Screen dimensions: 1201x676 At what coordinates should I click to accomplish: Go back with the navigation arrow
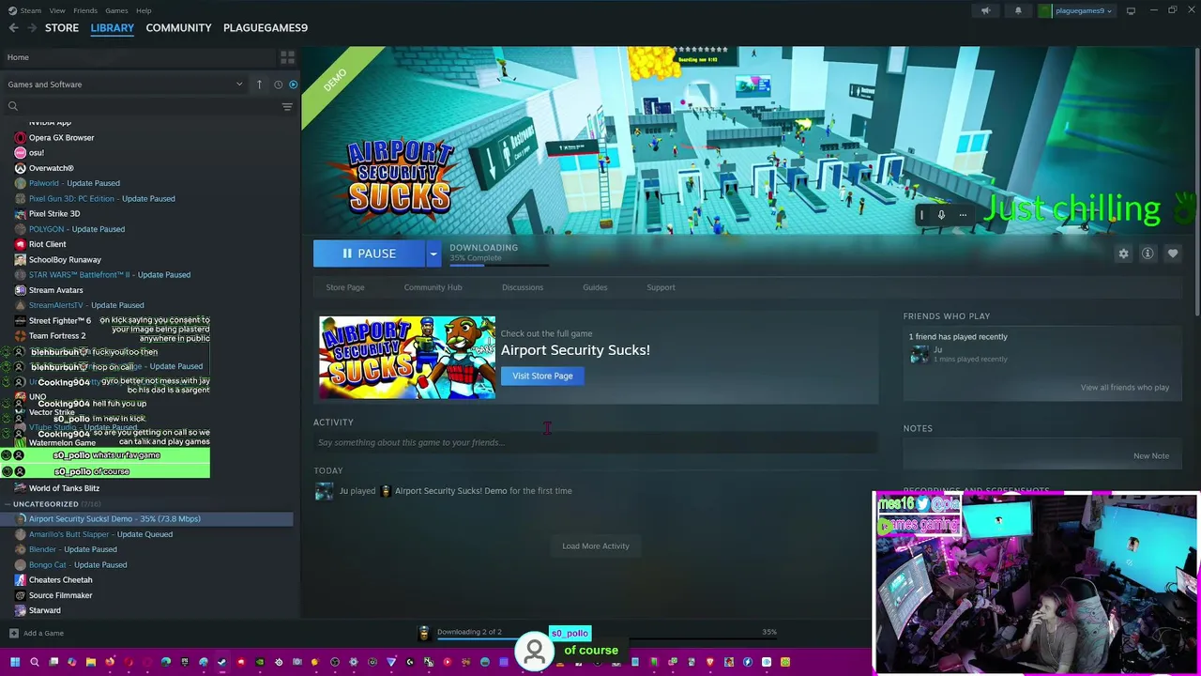point(13,27)
